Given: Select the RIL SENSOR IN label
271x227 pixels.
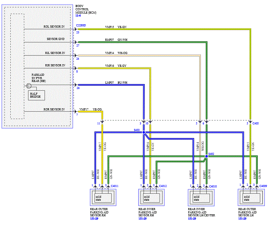Looking at the screenshot, I should coord(55,53).
